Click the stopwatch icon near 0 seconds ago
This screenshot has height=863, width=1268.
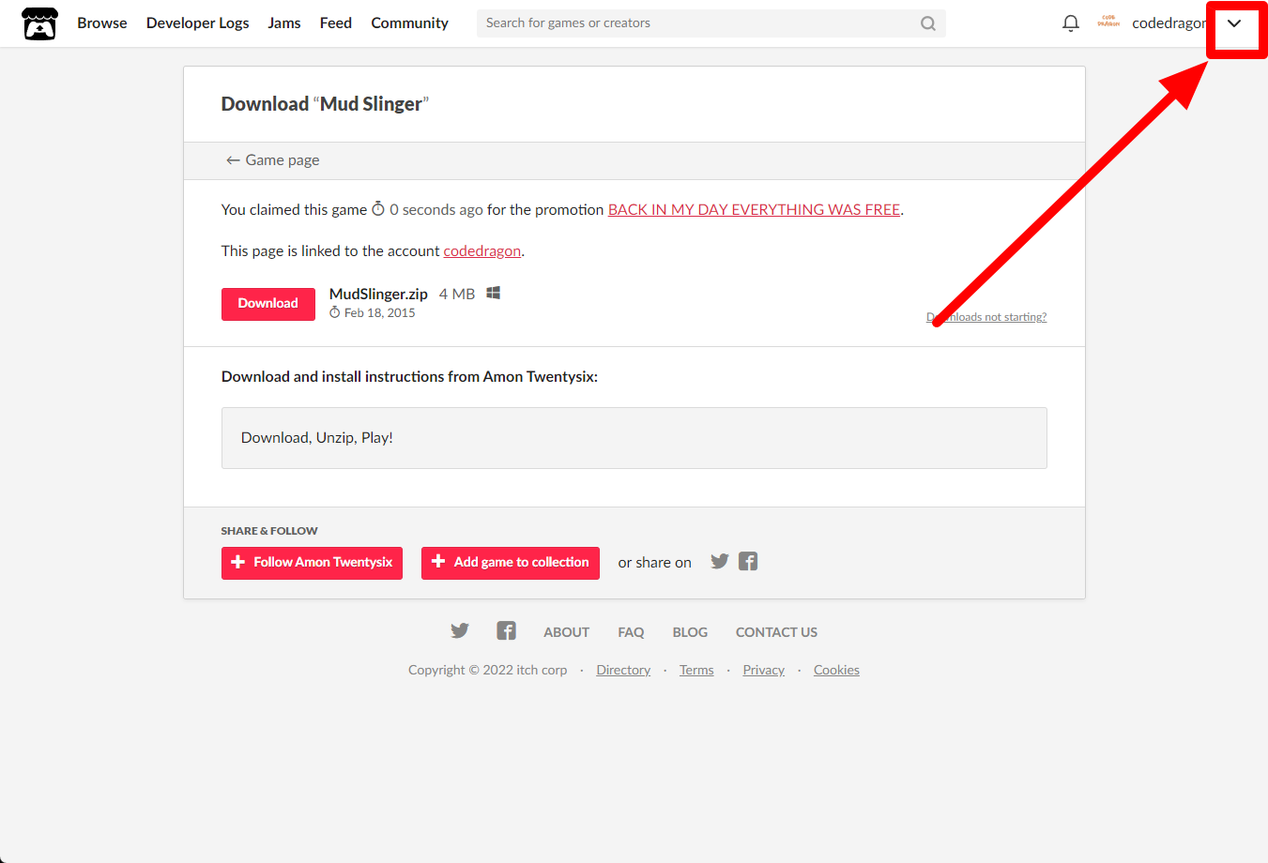point(378,209)
